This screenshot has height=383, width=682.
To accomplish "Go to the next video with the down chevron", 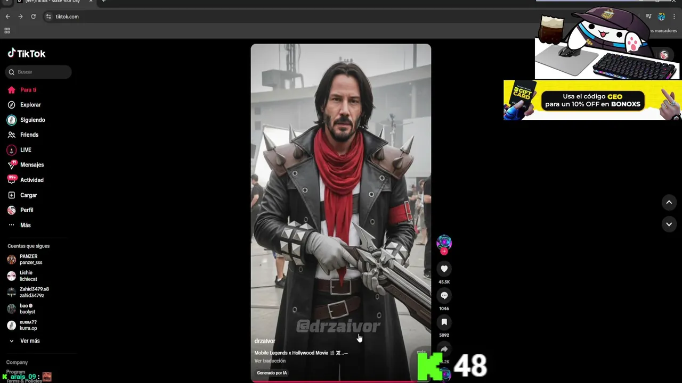I will click(x=669, y=224).
